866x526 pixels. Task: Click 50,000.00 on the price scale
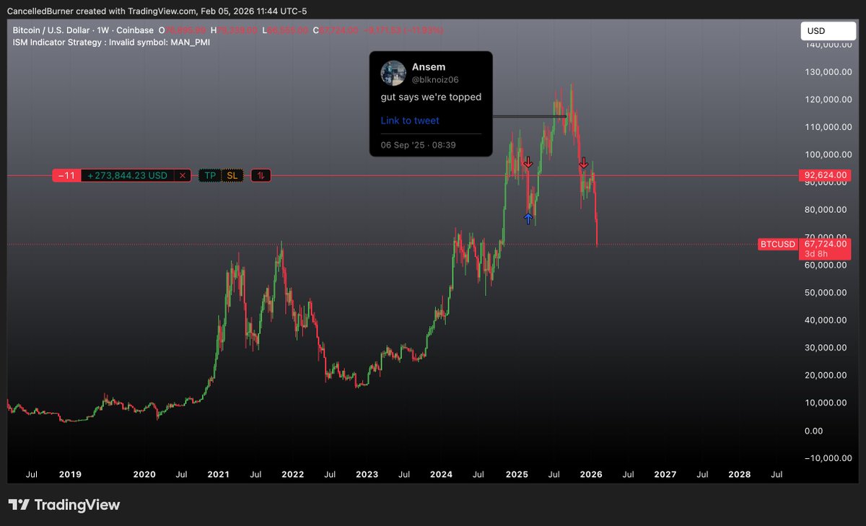click(825, 292)
